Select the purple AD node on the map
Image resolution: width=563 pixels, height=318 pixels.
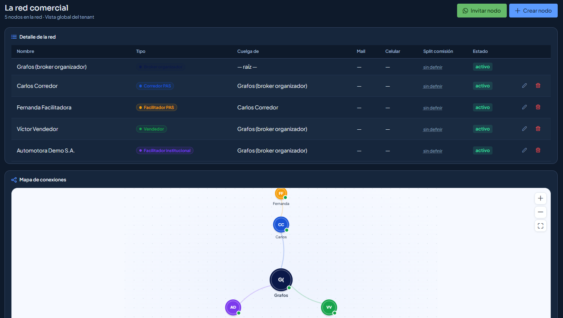[233, 307]
